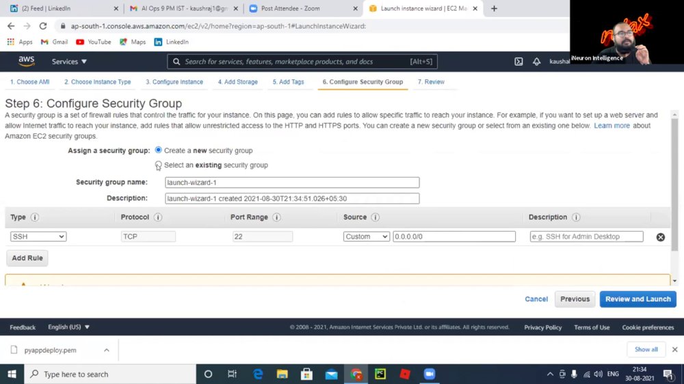This screenshot has height=384, width=684.
Task: Click the Cancel link
Action: click(x=536, y=299)
